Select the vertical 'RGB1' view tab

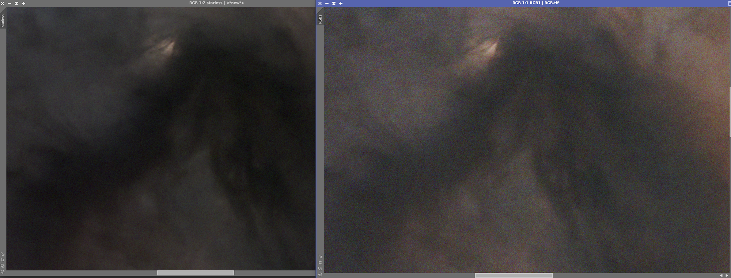click(x=320, y=19)
